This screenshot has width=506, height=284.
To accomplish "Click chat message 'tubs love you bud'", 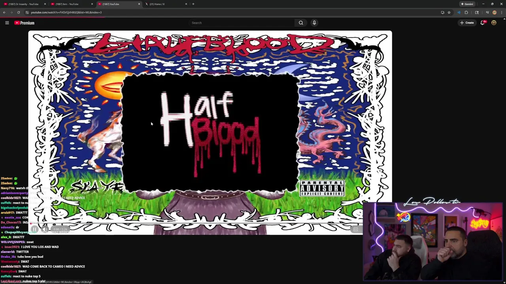I will coord(30,257).
